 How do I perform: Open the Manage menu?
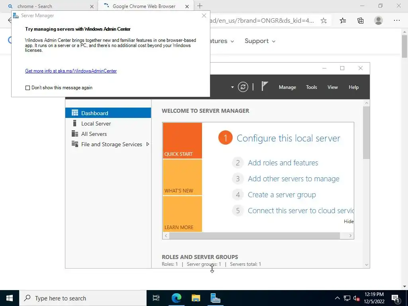pos(287,87)
